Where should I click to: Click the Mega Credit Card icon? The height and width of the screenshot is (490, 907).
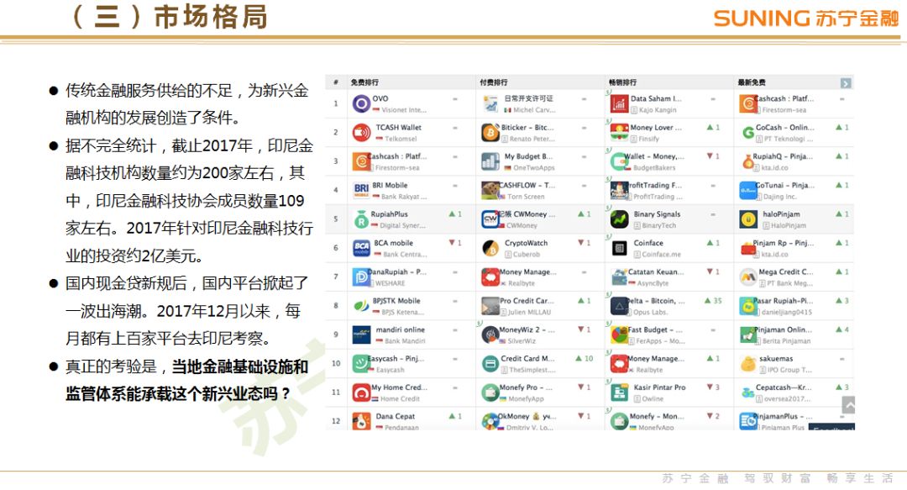point(748,277)
